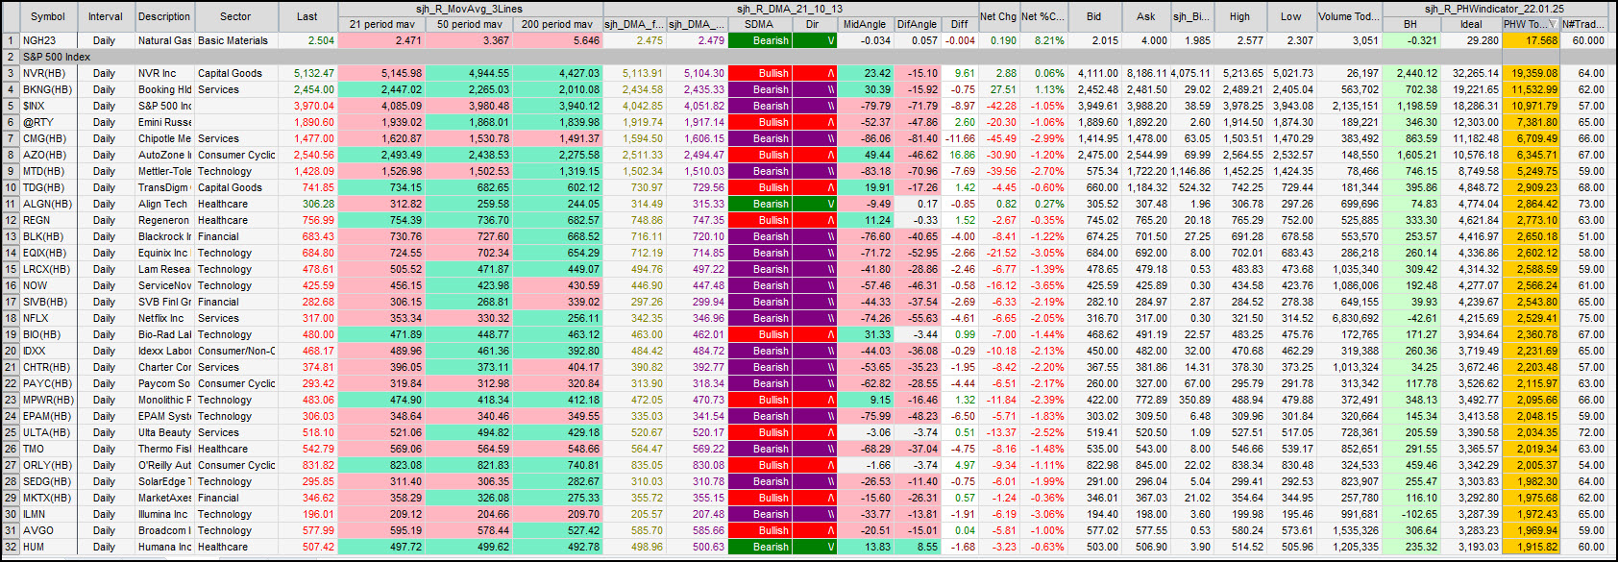Click the High column header

[1239, 16]
